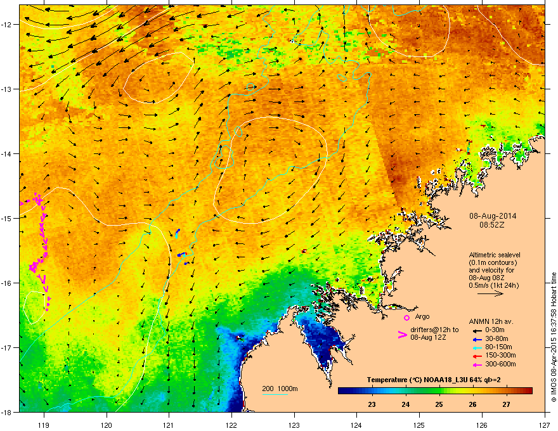Select the blue 30-80m ANMN arrow symbol
Image resolution: width=558 pixels, height=431 pixels.
(477, 339)
